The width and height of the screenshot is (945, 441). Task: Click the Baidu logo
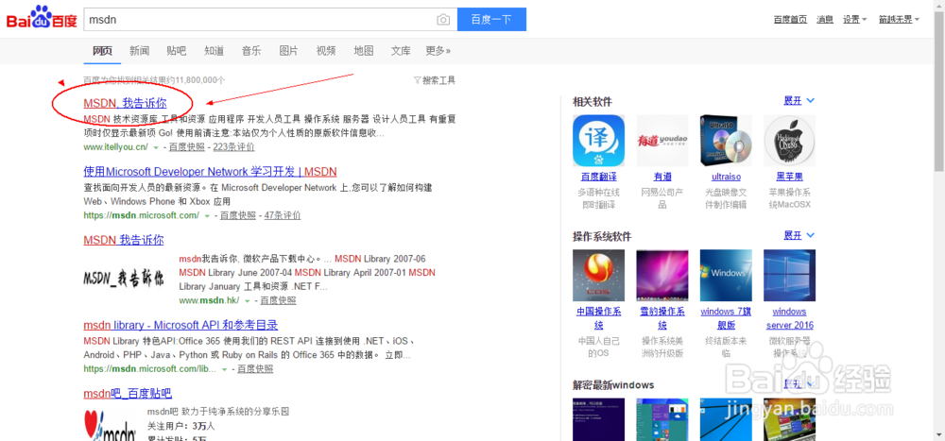pos(42,18)
